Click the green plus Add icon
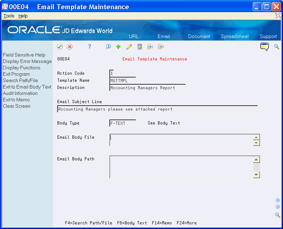 coord(118,47)
